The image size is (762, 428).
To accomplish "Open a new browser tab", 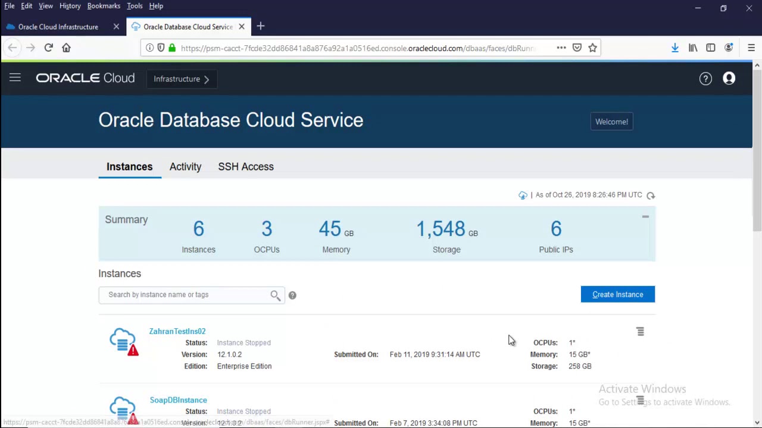I will [261, 26].
